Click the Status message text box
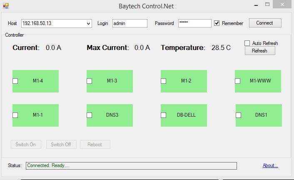The width and height of the screenshot is (294, 180). [x=131, y=166]
